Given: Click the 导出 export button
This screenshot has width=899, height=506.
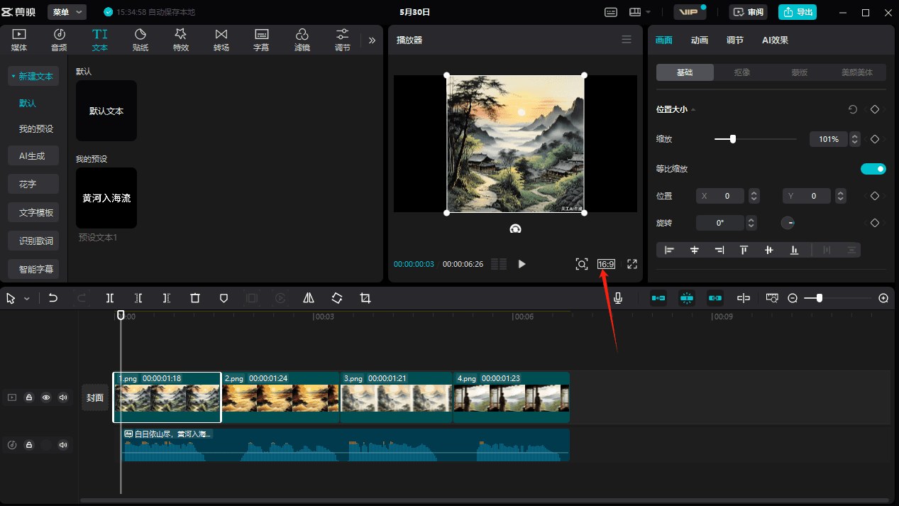Looking at the screenshot, I should [x=798, y=12].
